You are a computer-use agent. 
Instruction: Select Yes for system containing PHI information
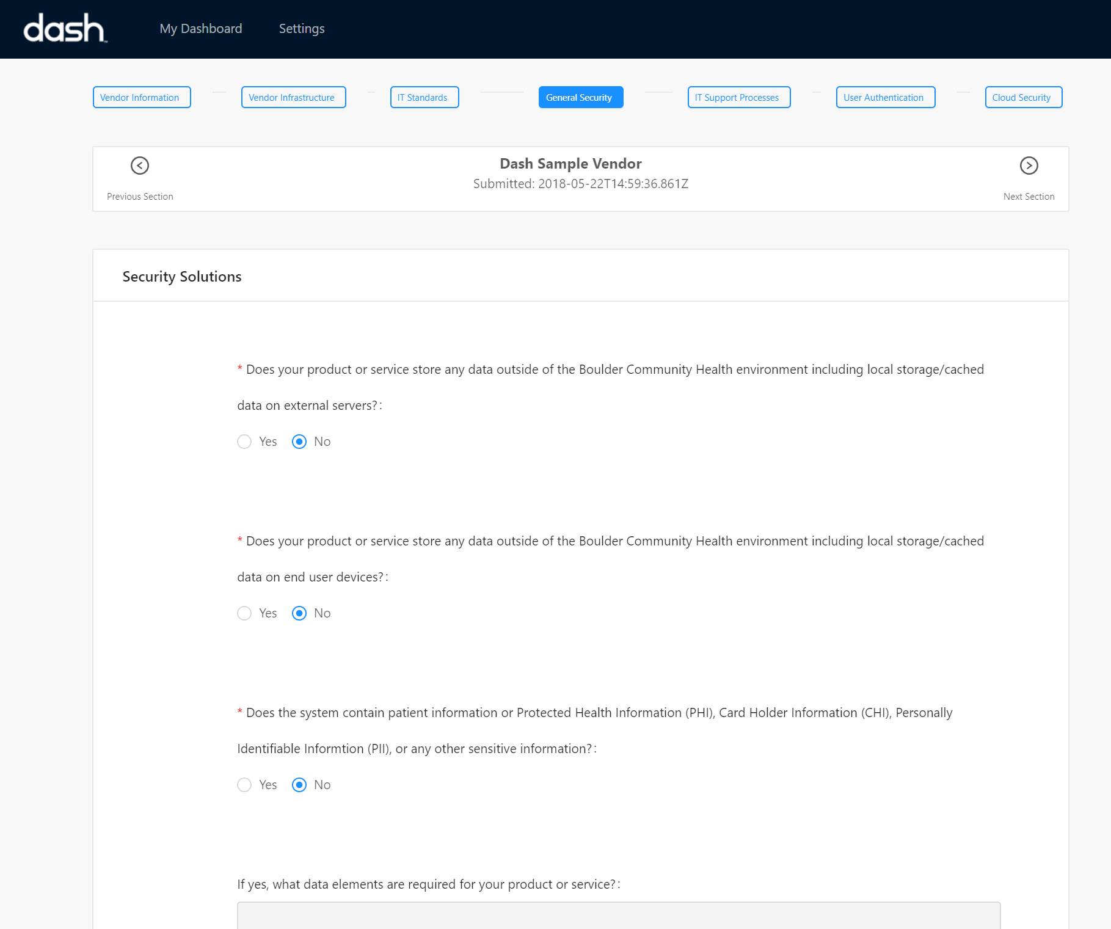pyautogui.click(x=244, y=785)
